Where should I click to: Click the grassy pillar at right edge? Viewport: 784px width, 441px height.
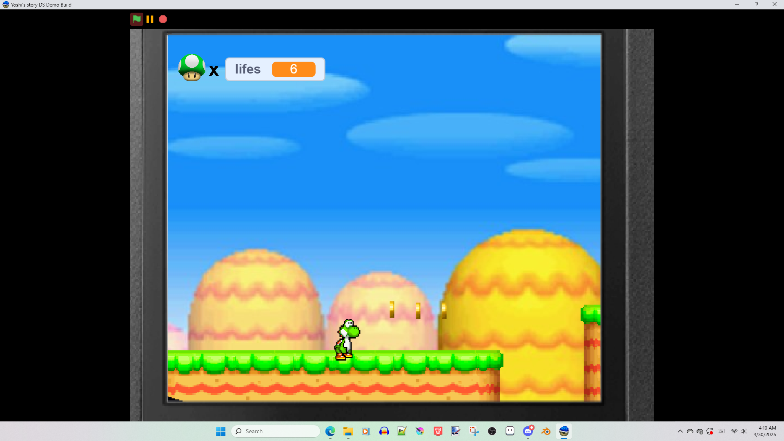coord(591,353)
